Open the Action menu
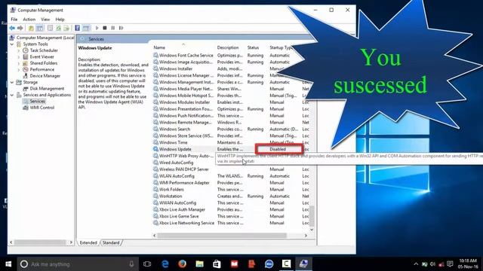The image size is (483, 271). (x=29, y=20)
